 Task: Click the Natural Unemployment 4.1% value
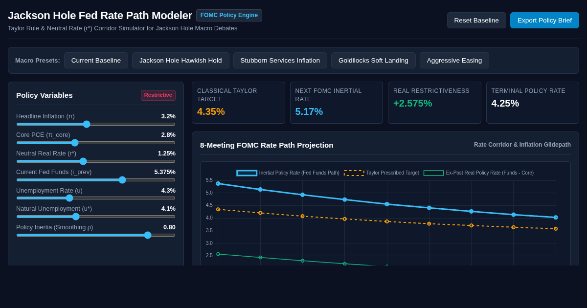[168, 209]
